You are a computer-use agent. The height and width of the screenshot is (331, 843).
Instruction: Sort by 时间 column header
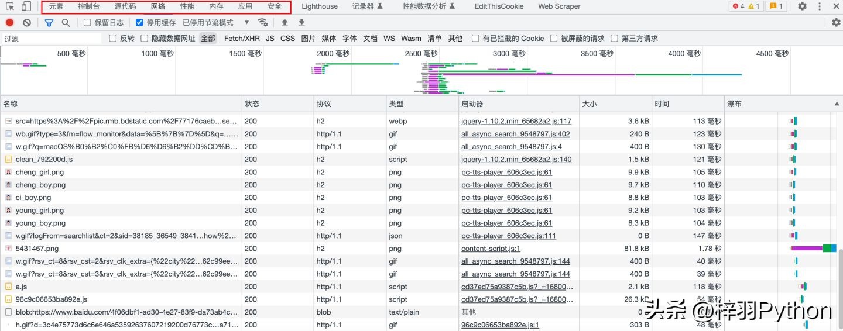[x=688, y=104]
